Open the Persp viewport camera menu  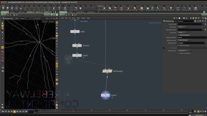pyautogui.click(x=45, y=22)
